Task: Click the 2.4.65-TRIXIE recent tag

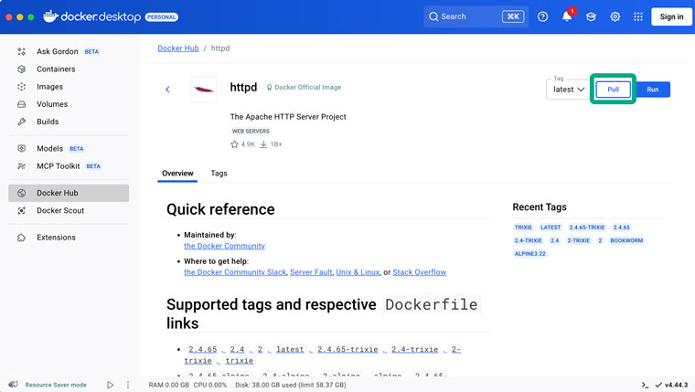Action: tap(587, 228)
